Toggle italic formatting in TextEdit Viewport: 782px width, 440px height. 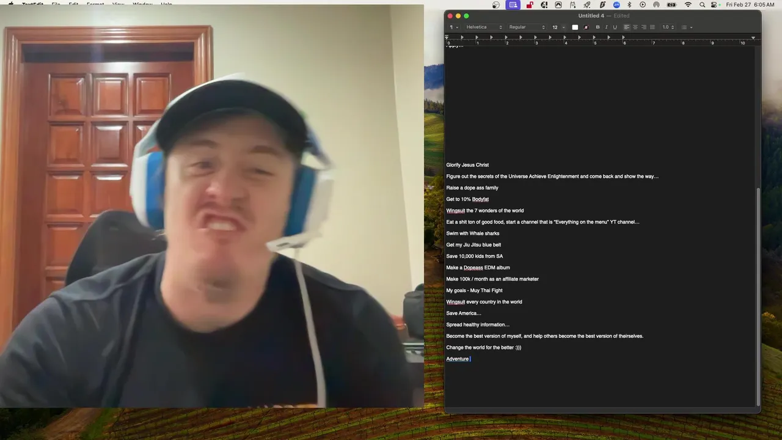click(606, 27)
